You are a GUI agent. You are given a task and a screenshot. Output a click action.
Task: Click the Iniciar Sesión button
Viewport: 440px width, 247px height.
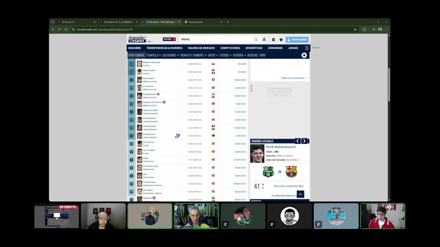(x=297, y=39)
